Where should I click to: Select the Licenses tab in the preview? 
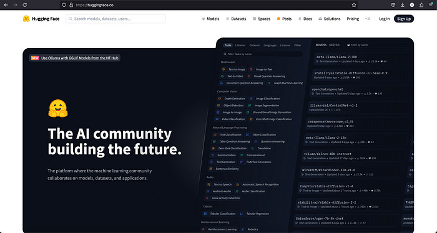(x=285, y=45)
